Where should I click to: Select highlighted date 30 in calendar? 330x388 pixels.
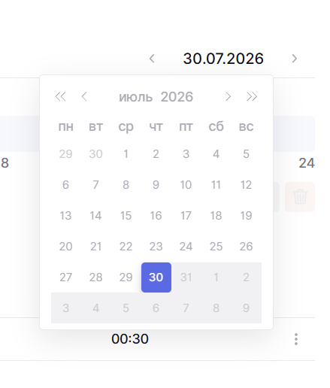[156, 277]
